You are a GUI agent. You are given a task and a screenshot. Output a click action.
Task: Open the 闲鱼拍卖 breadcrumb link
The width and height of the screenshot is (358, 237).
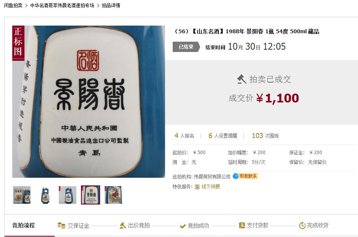pyautogui.click(x=13, y=5)
